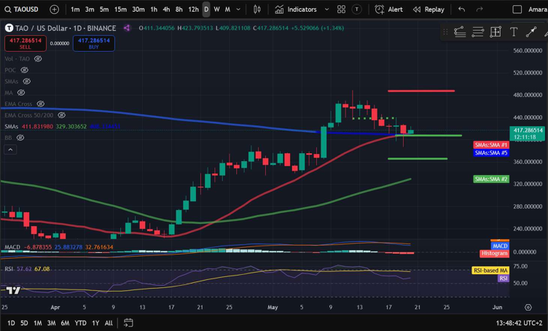Select the Text drawing tool
Viewport: 548px width, 331px height.
pyautogui.click(x=513, y=32)
